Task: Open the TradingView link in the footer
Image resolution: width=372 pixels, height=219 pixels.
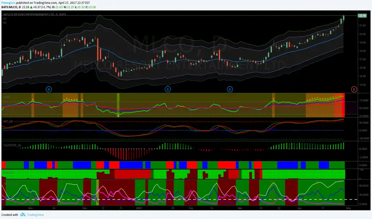Action: point(35,215)
